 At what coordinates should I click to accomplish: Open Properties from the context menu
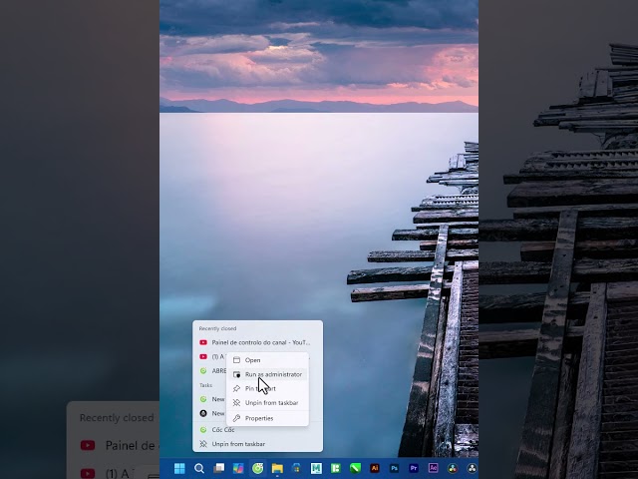point(267,418)
